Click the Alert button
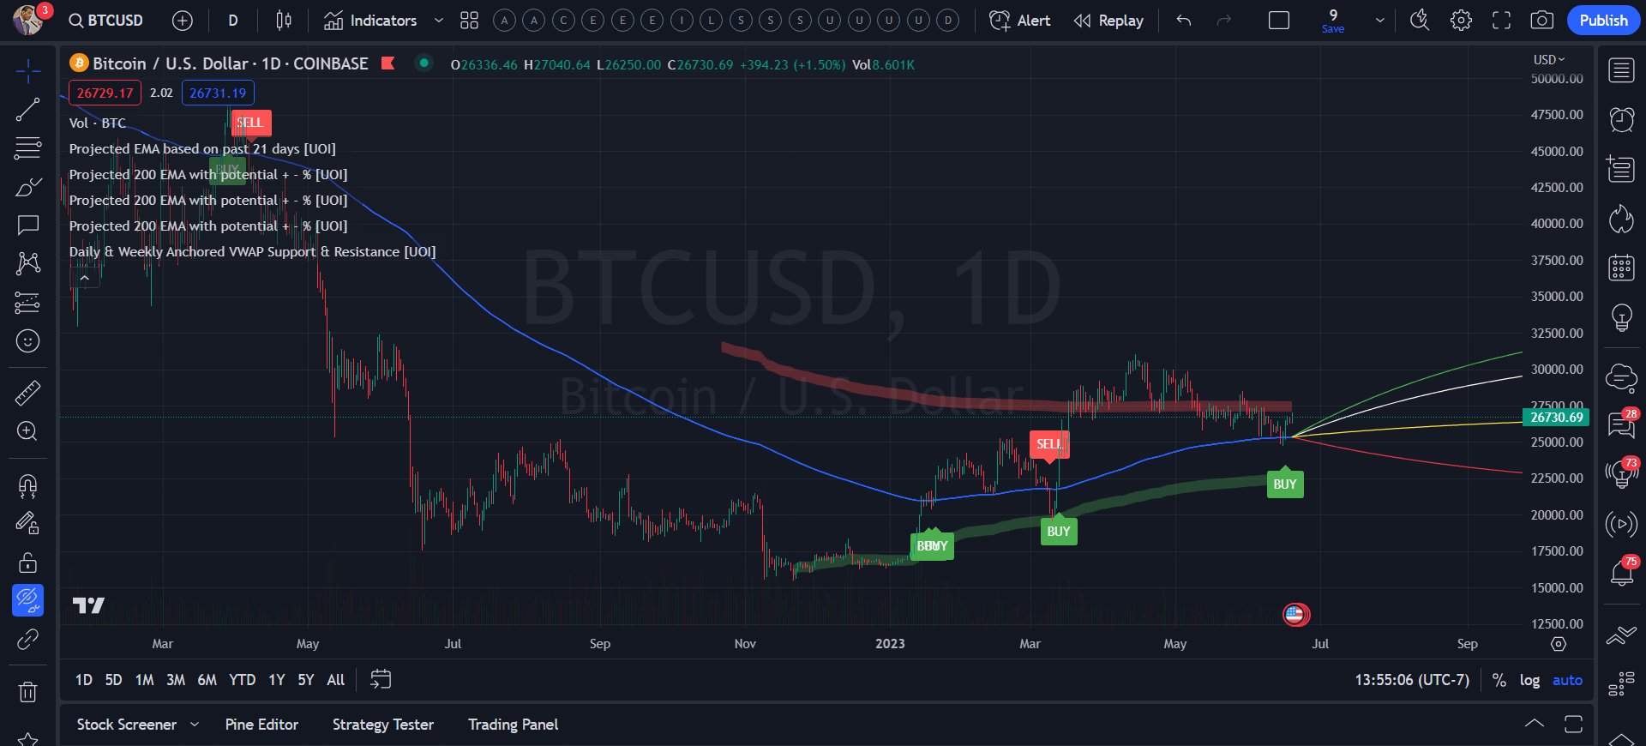This screenshot has width=1646, height=746. point(1019,21)
